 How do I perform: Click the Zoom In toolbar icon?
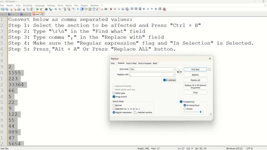(x=55, y=9)
